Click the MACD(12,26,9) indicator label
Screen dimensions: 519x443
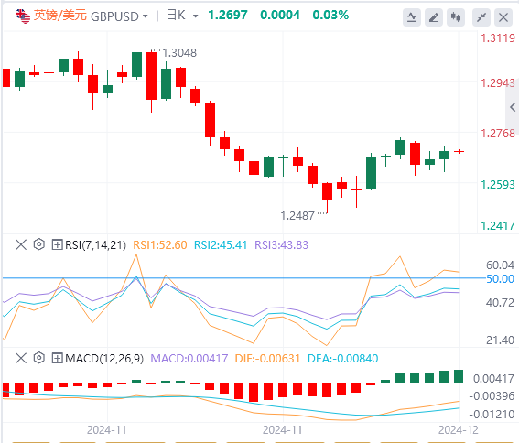click(104, 358)
